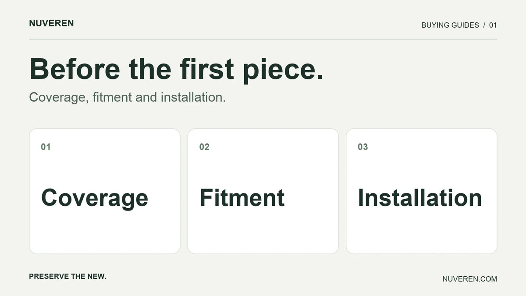Select the large Installation title text
526x296 pixels.
[x=420, y=198]
